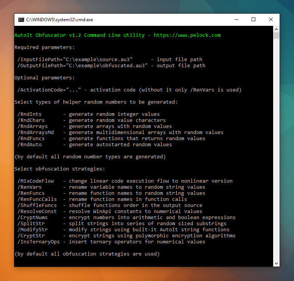294x281 pixels.
Task: Click the cmd.exe icon in title bar
Action: [21, 19]
